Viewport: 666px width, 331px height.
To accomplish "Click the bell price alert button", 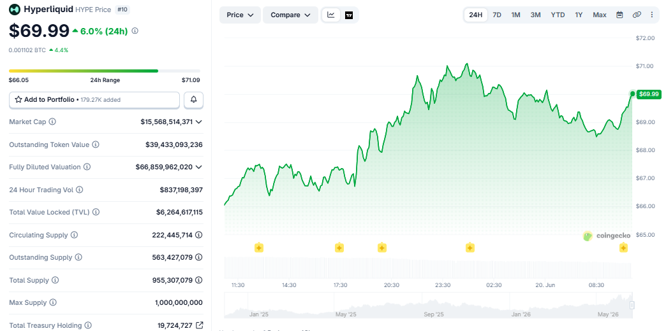I will (194, 99).
